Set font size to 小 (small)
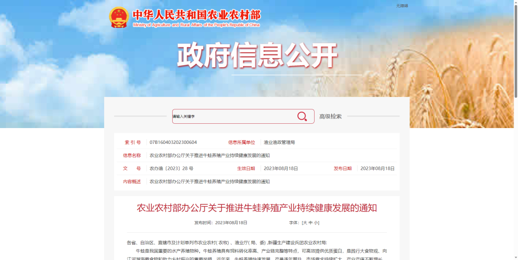 coord(316,223)
